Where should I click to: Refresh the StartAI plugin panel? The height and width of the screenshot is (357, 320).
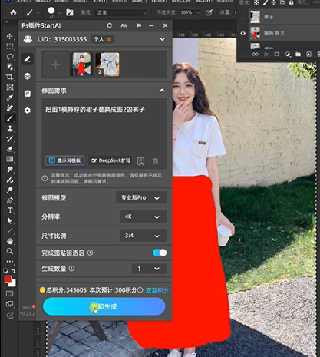110,25
